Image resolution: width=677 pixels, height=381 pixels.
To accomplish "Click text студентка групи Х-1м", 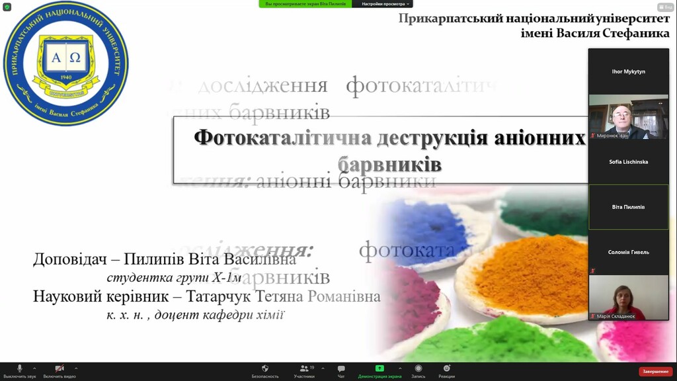I will 174,277.
